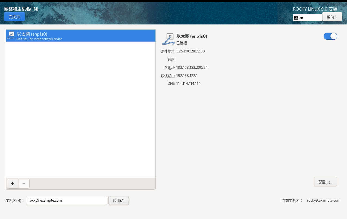The height and width of the screenshot is (219, 347).
Task: Click the 主机名(H) label
Action: click(15, 201)
